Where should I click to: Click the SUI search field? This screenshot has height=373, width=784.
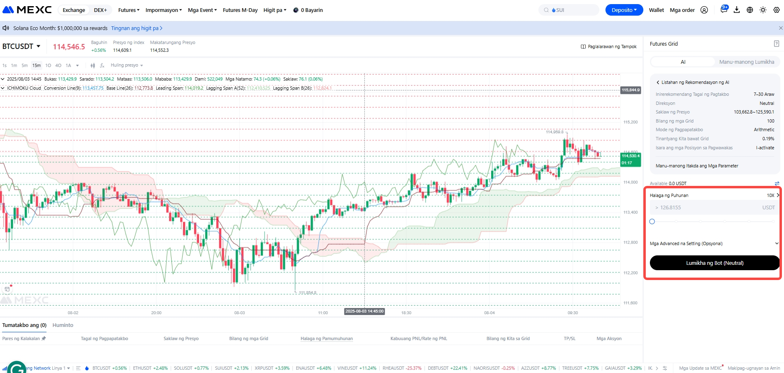569,10
